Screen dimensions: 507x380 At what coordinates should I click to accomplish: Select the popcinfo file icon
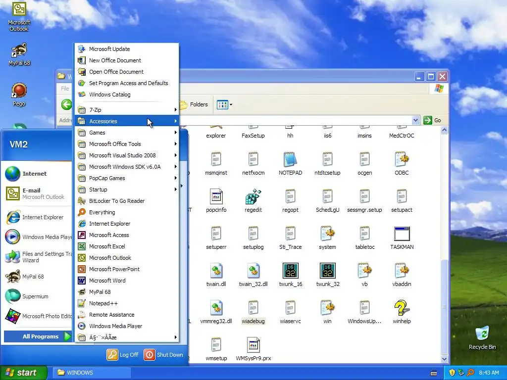(216, 197)
